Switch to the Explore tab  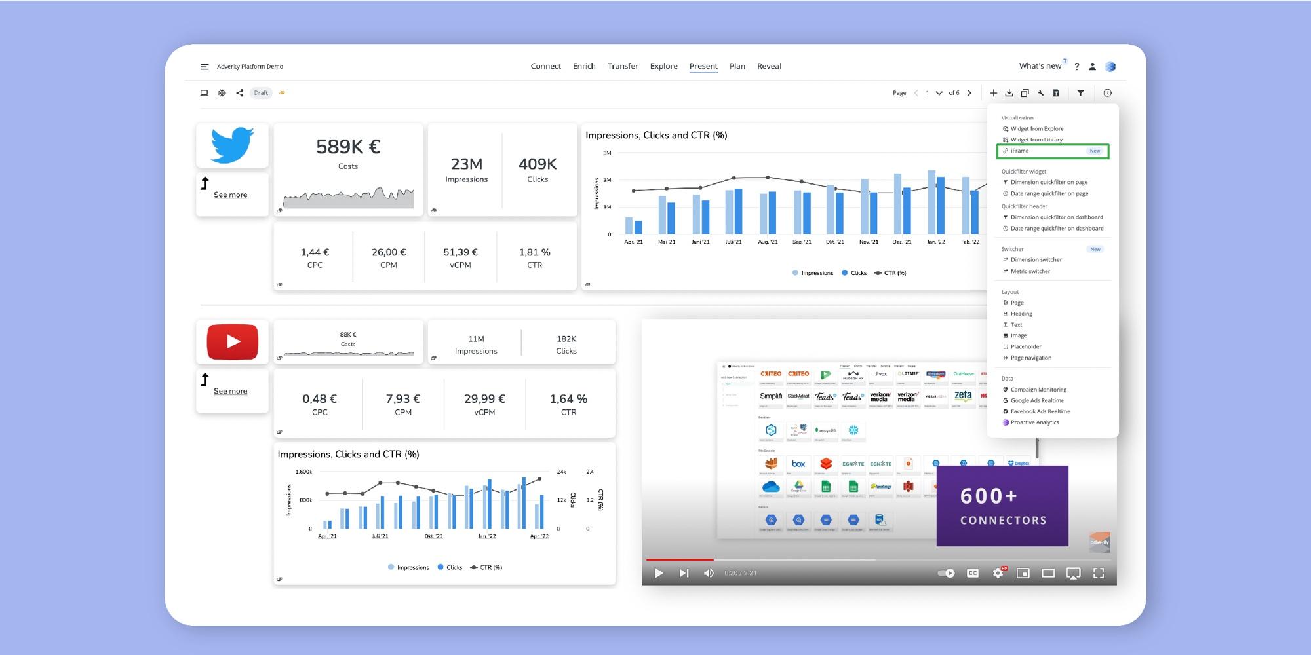click(664, 66)
